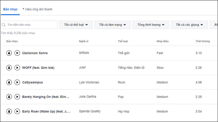Play Barely Hanging On preview
The image size is (218, 122).
tap(17, 97)
